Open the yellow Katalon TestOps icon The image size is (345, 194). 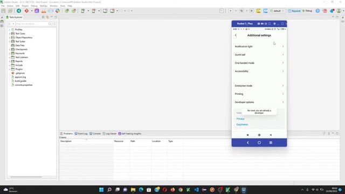coord(259,11)
